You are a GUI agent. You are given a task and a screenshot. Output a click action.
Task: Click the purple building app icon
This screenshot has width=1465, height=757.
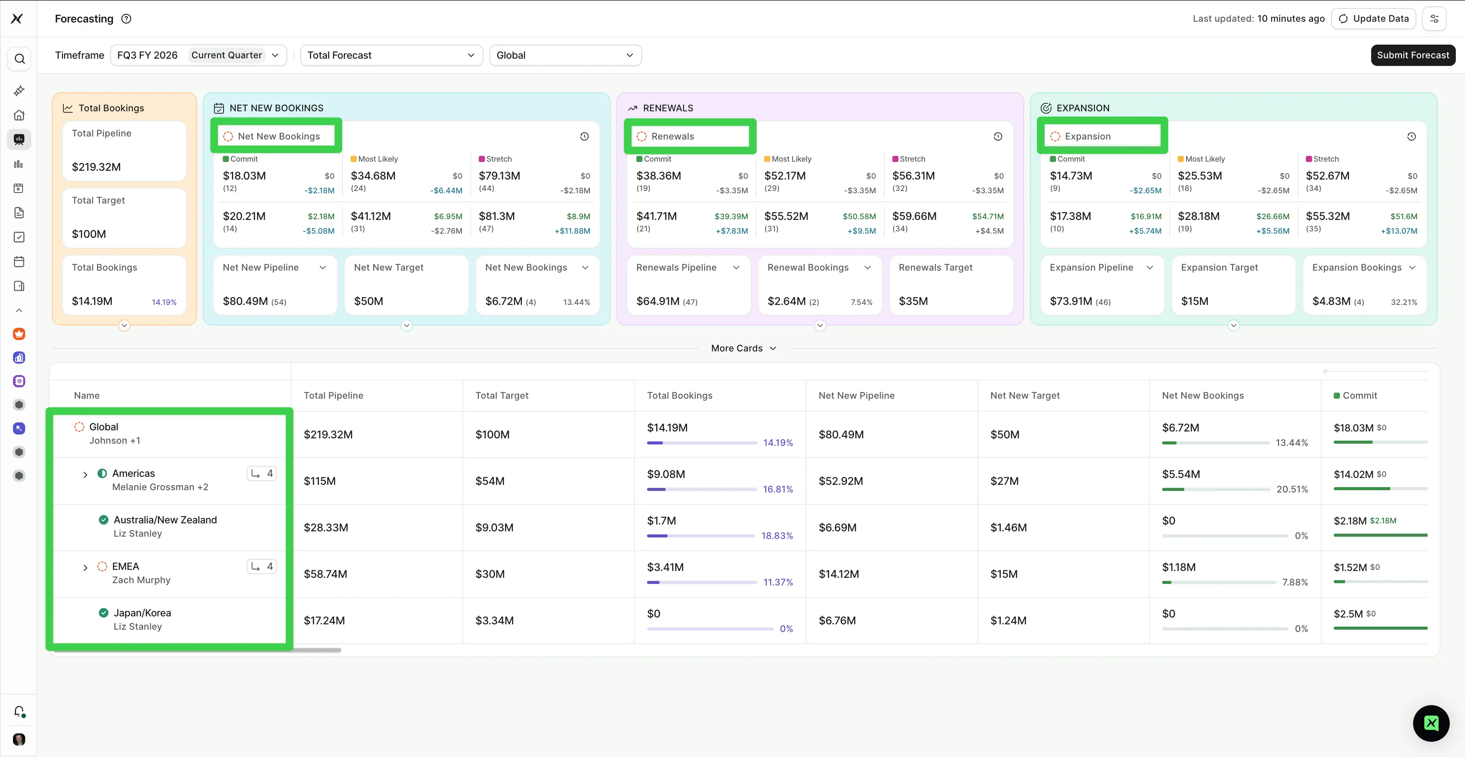19,358
